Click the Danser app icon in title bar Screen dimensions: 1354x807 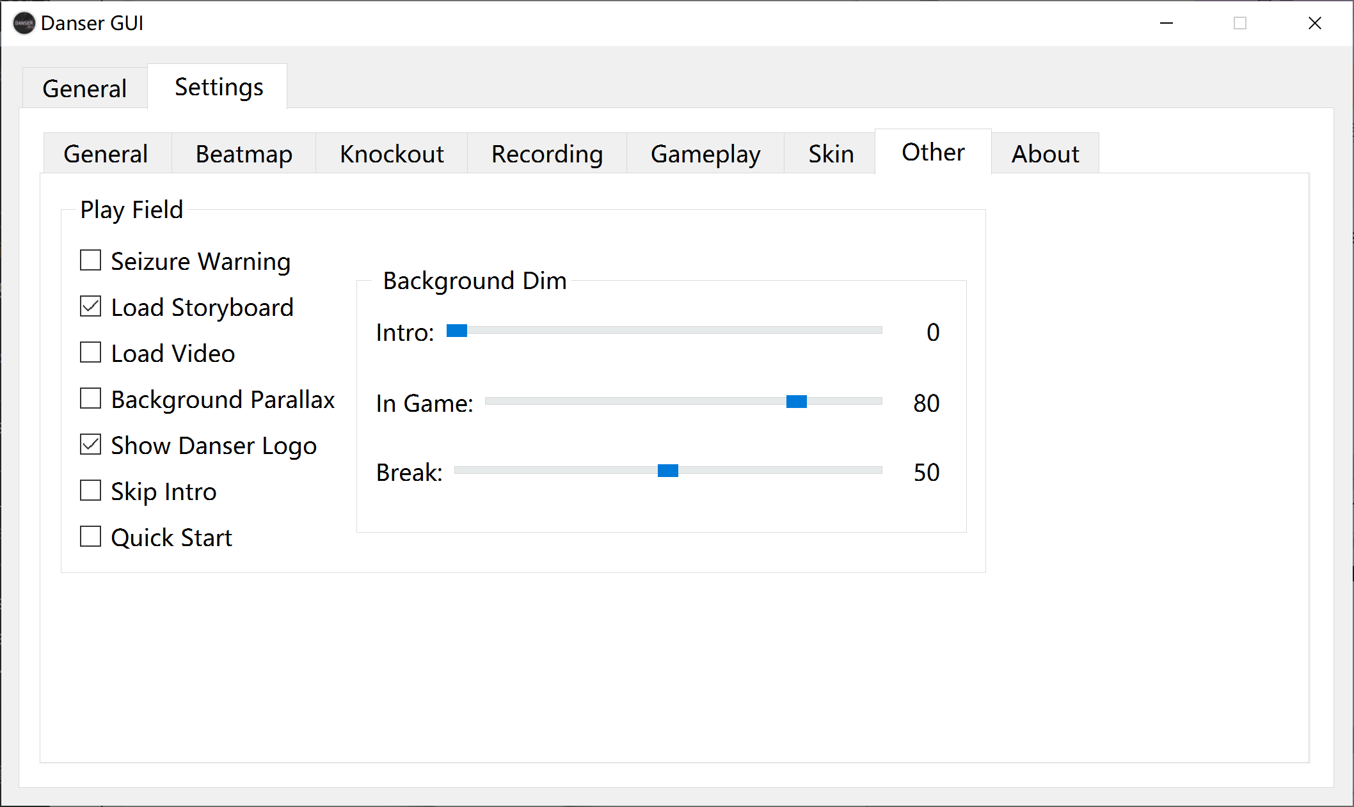pos(24,24)
